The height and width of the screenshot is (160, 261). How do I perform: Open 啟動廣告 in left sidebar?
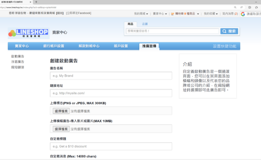18,56
